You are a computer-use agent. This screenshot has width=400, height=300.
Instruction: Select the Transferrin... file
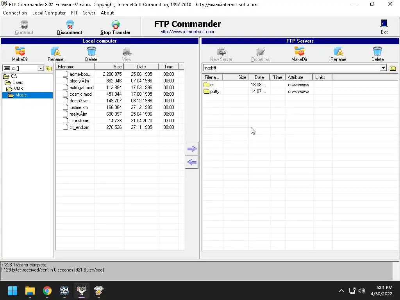81,120
